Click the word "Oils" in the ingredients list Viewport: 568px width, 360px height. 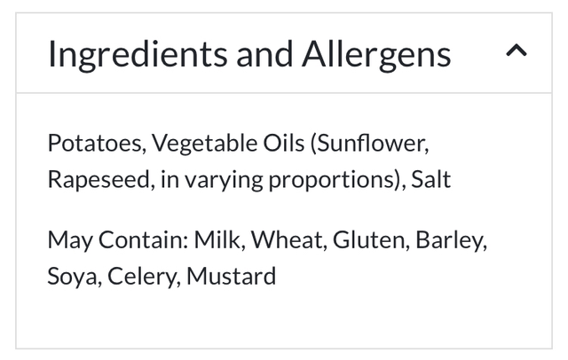coord(281,143)
